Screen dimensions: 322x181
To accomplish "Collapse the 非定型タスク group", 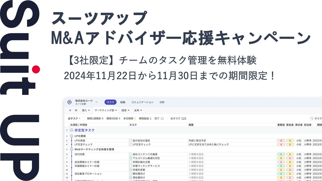I will (x=72, y=130).
